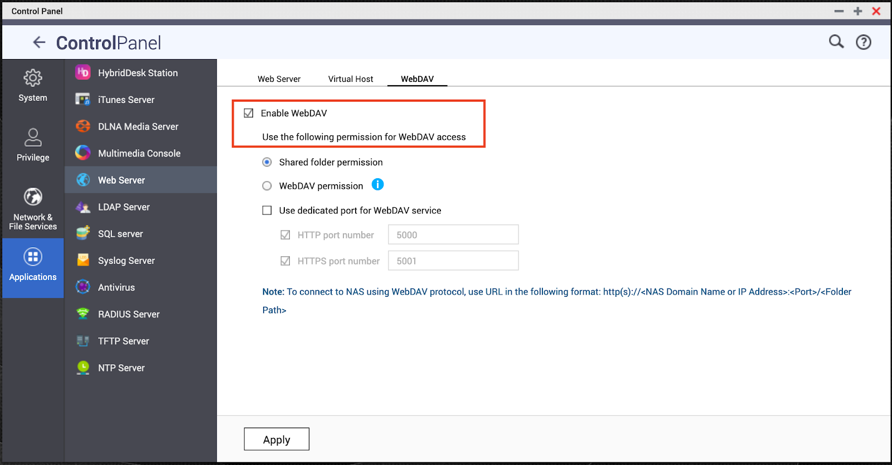The image size is (892, 465).
Task: Maximize the Control Panel with plus icon
Action: pos(858,11)
